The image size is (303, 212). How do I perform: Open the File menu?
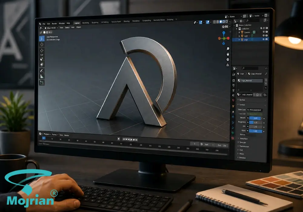44,24
